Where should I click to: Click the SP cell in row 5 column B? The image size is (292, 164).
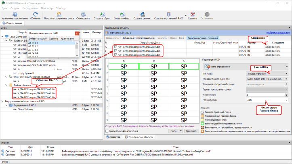click(154, 93)
